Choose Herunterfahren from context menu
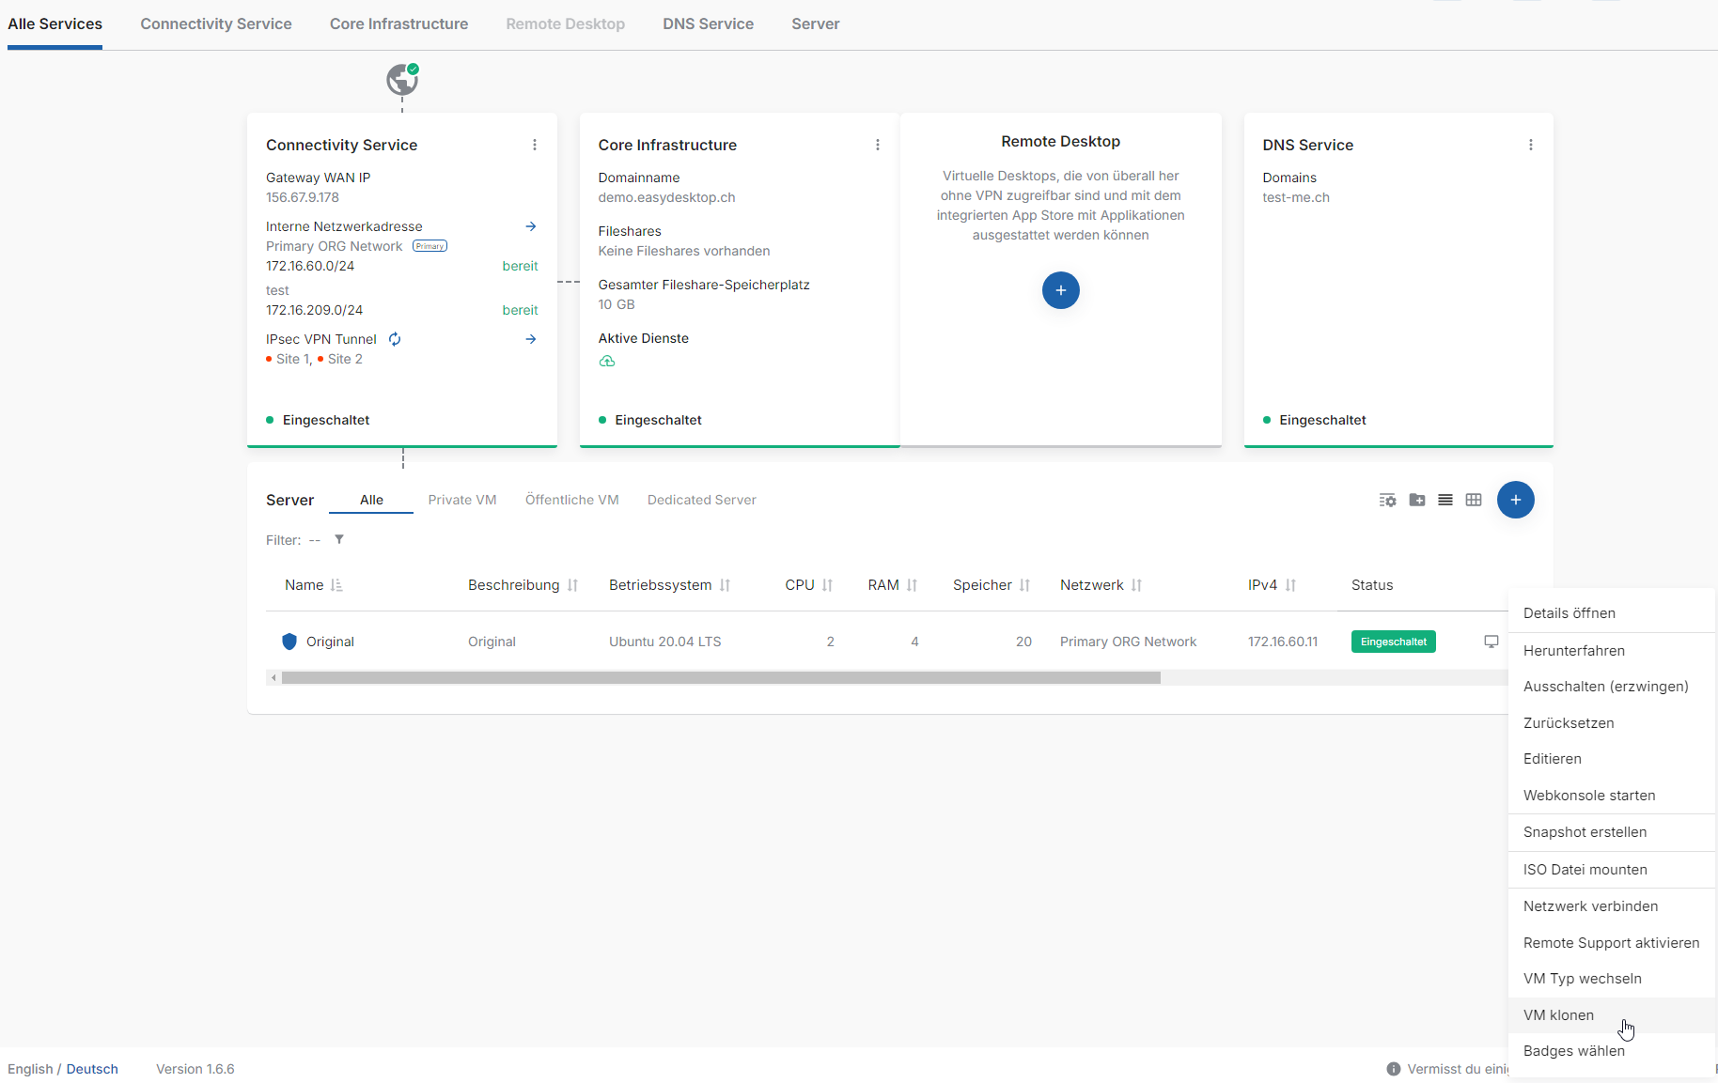The image size is (1718, 1083). (x=1611, y=651)
